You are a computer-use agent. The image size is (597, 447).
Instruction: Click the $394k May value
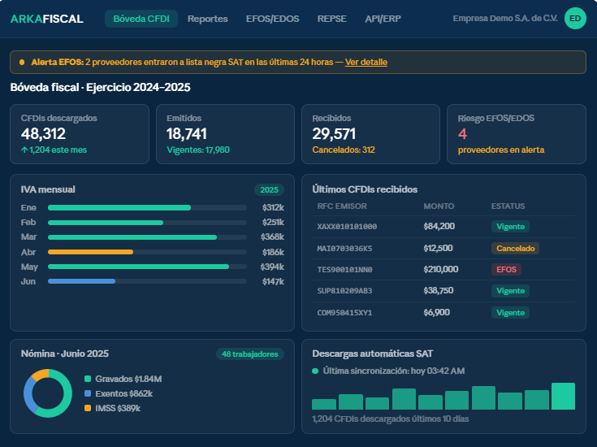coord(272,267)
